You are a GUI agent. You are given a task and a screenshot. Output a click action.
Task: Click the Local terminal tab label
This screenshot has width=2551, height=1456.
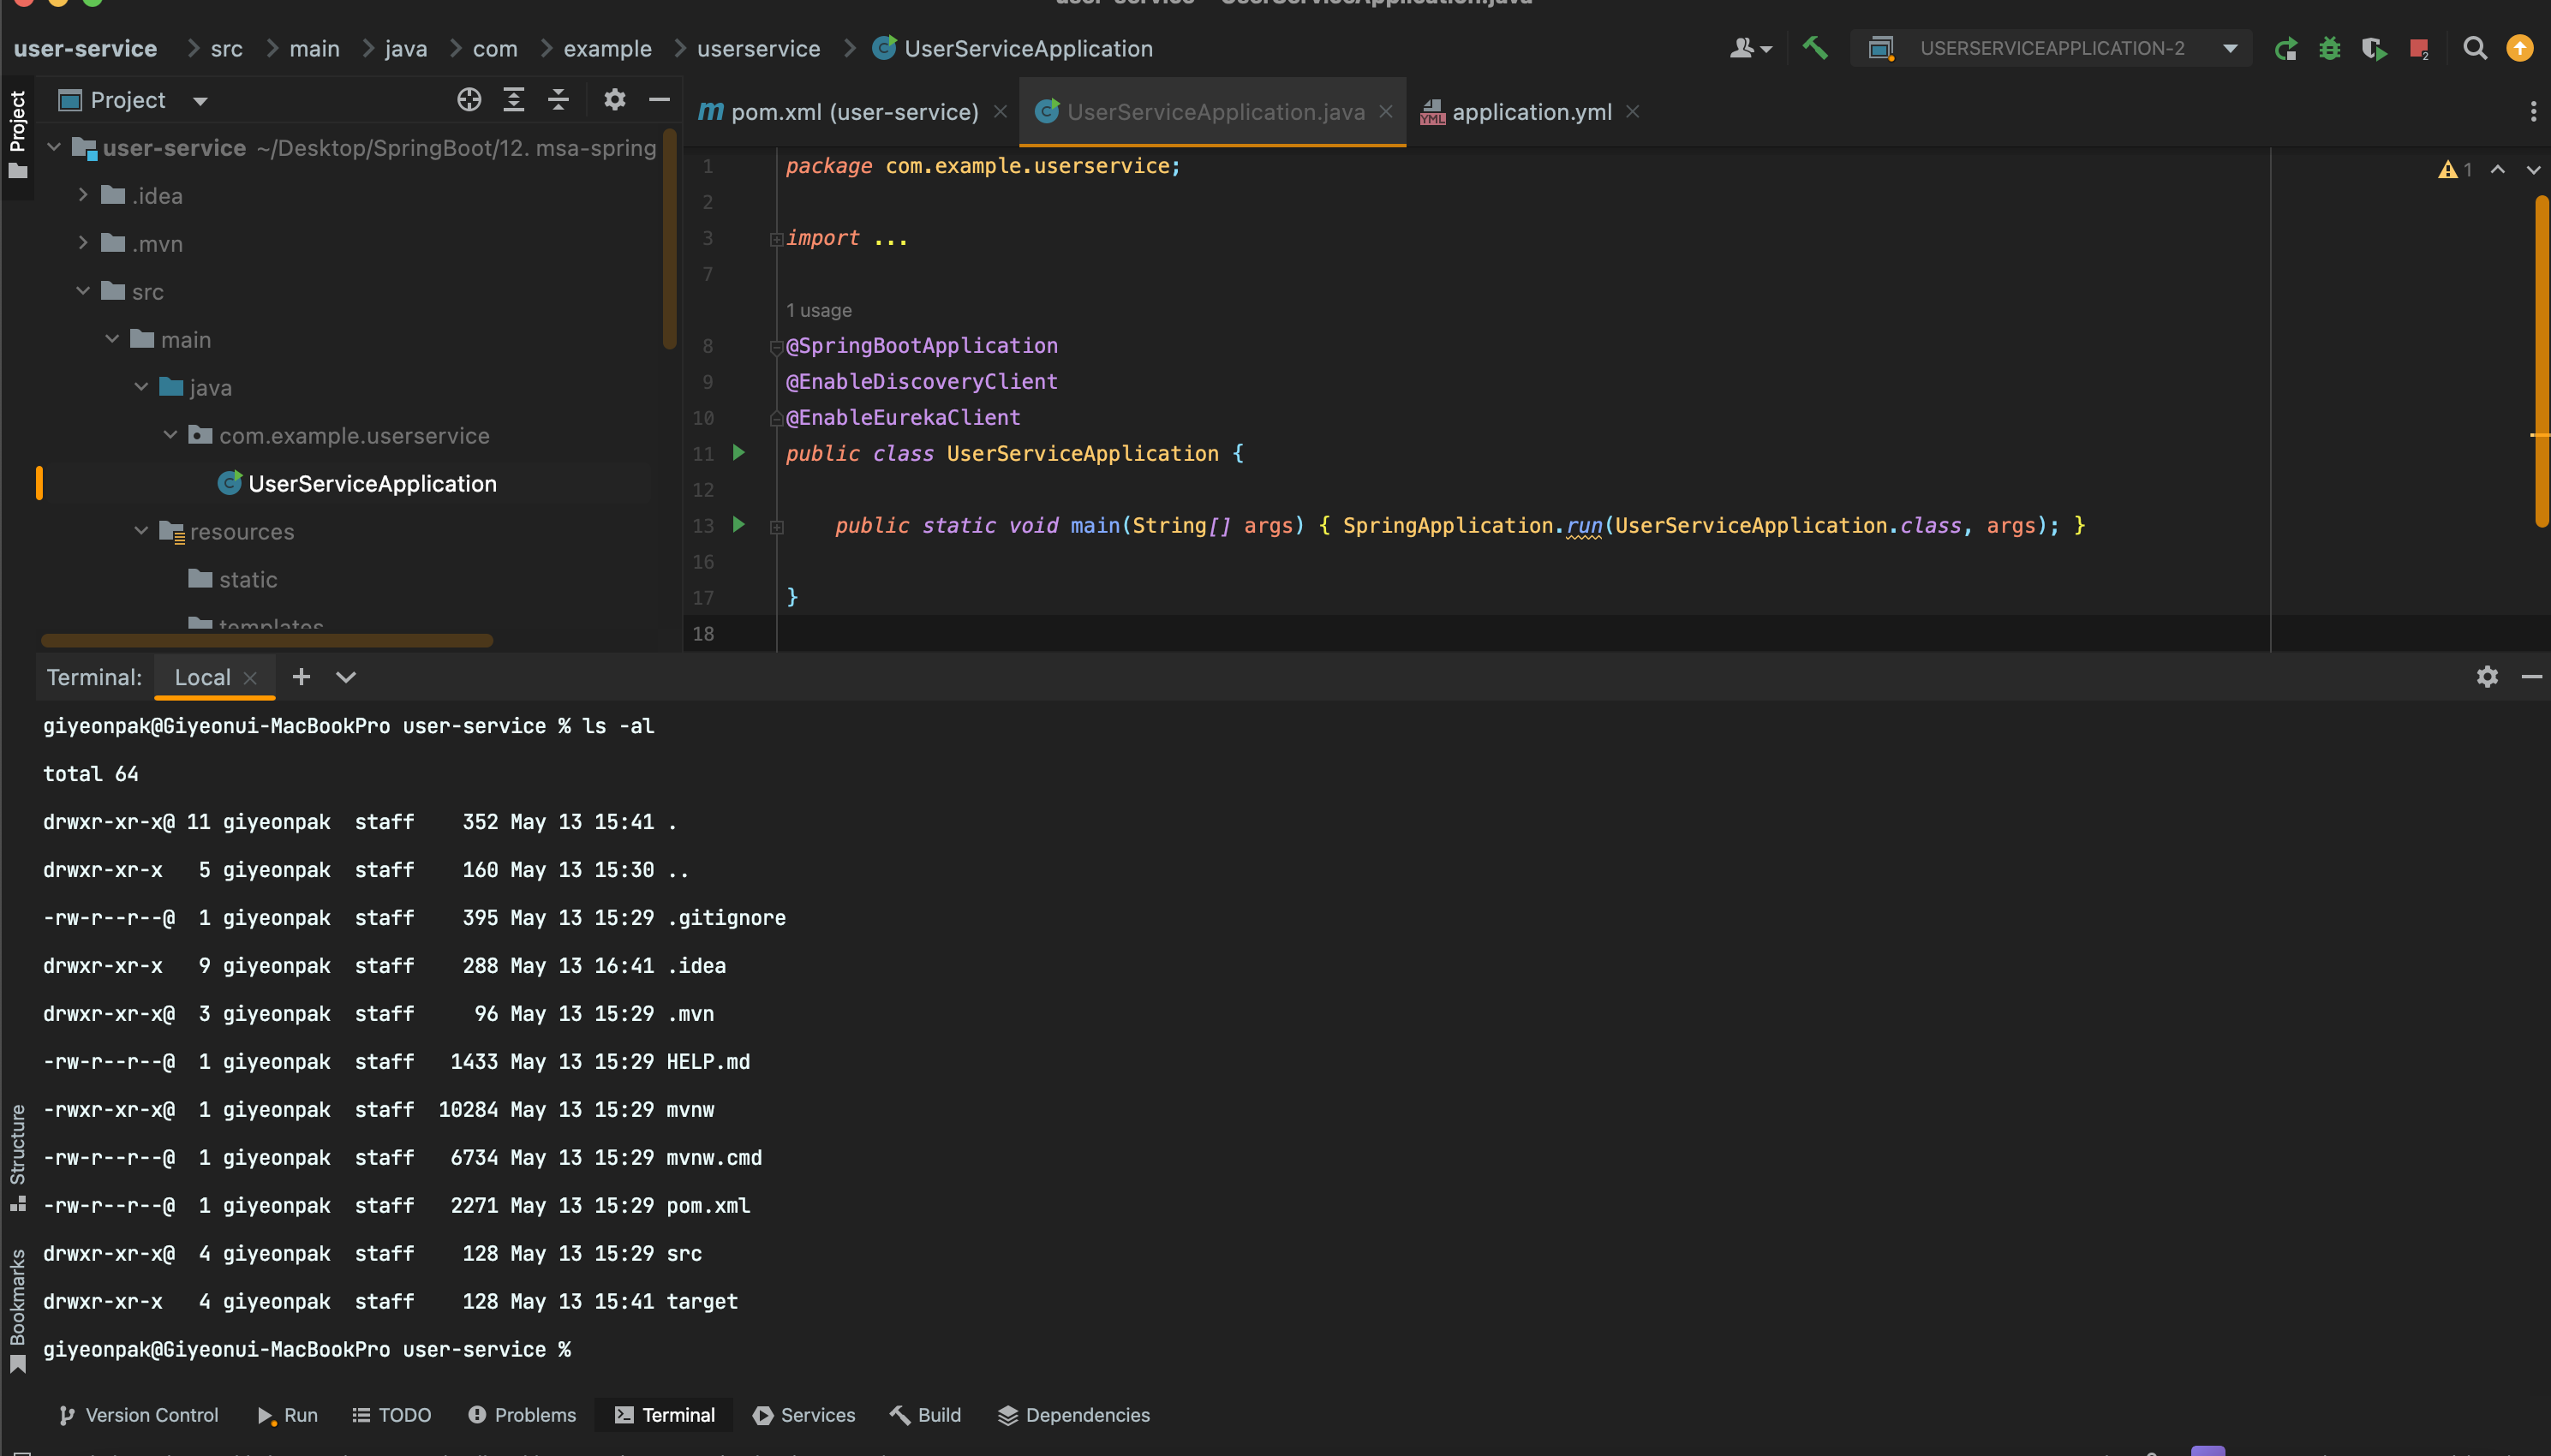[x=200, y=678]
